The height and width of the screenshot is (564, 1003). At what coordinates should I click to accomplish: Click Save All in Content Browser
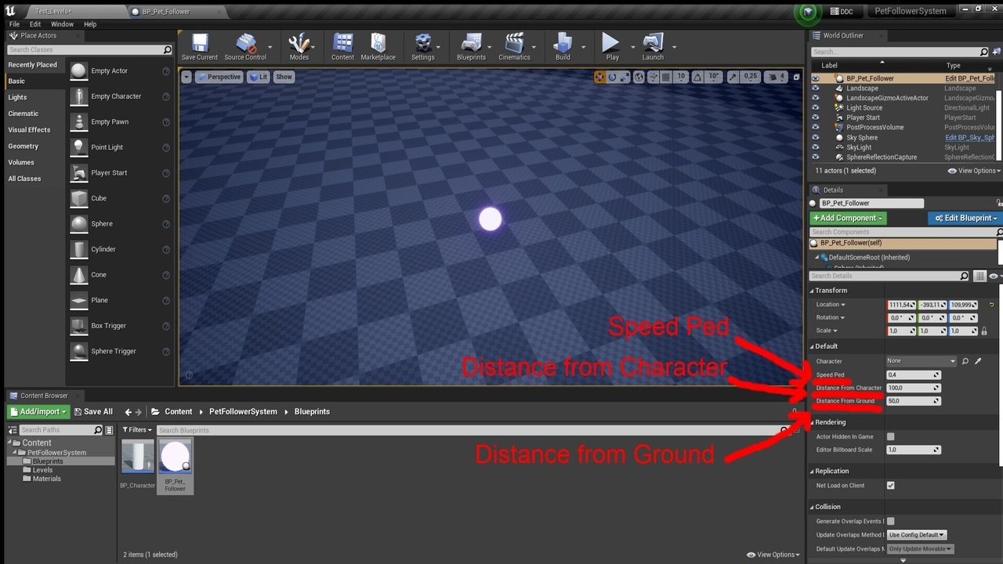pos(93,412)
